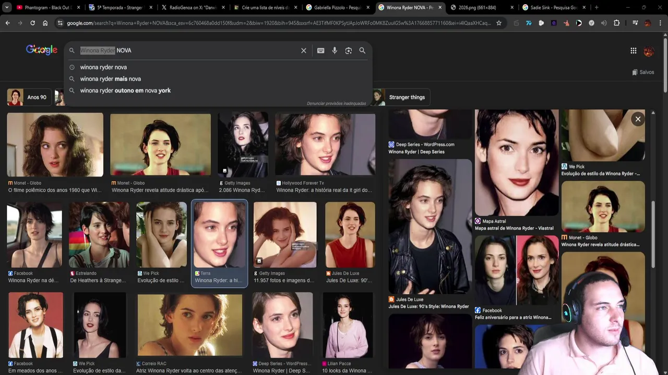Click 'Denunciar previsões inadequadas' link
The height and width of the screenshot is (375, 668).
[336, 104]
